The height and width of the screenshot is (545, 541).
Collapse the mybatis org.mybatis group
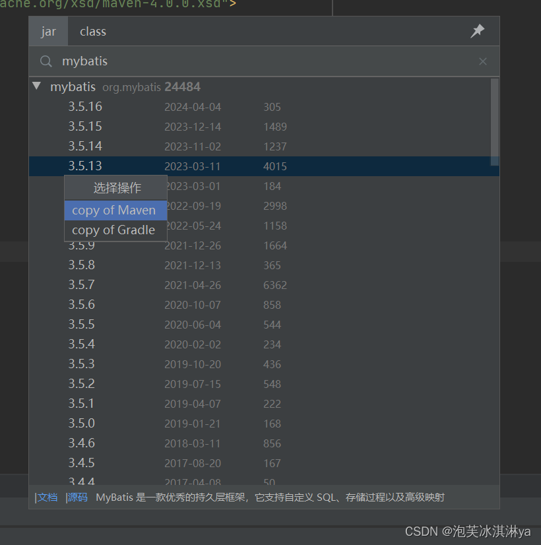[x=37, y=86]
